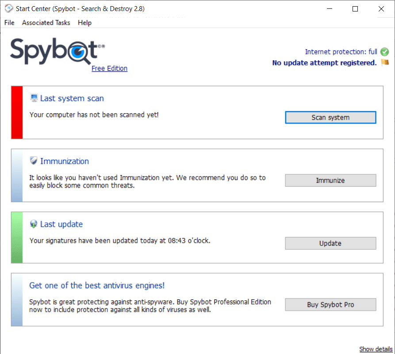The height and width of the screenshot is (354, 395).
Task: Click the Update button
Action: (330, 243)
